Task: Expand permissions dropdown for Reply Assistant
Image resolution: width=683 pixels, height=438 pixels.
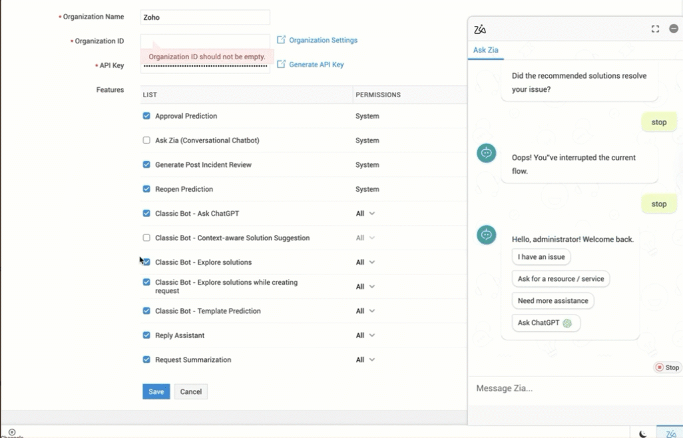Action: click(365, 335)
